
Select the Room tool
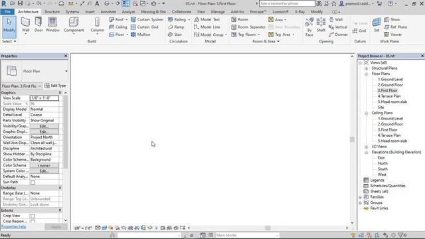coord(240,19)
